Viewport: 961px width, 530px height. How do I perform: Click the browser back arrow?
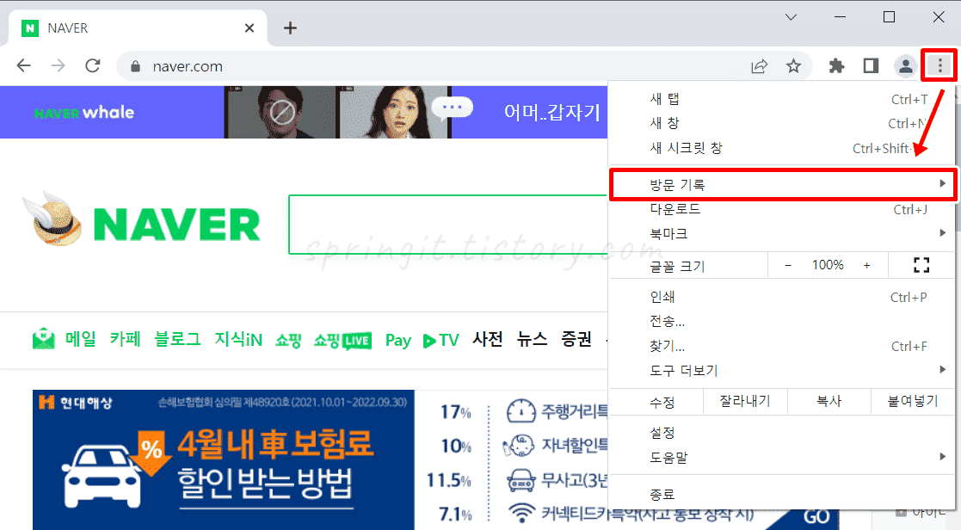click(23, 65)
